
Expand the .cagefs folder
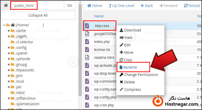click(x=9, y=36)
